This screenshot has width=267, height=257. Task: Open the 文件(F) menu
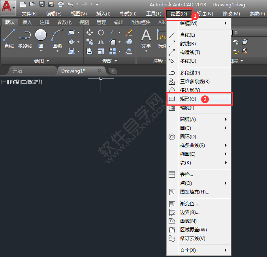click(x=29, y=13)
